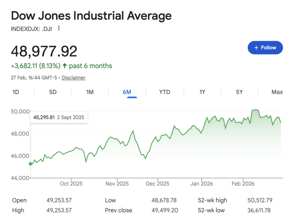
Task: Open the three-dot more options menu
Action: pos(59,28)
